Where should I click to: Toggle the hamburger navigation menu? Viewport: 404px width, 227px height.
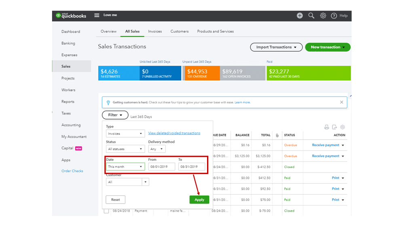pyautogui.click(x=97, y=15)
